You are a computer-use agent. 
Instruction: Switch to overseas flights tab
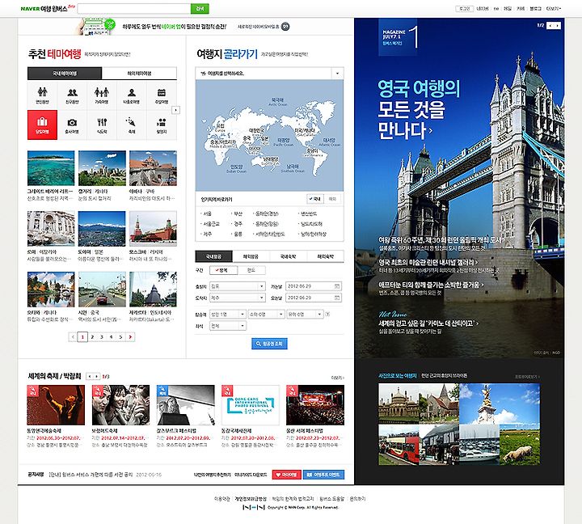pos(251,256)
